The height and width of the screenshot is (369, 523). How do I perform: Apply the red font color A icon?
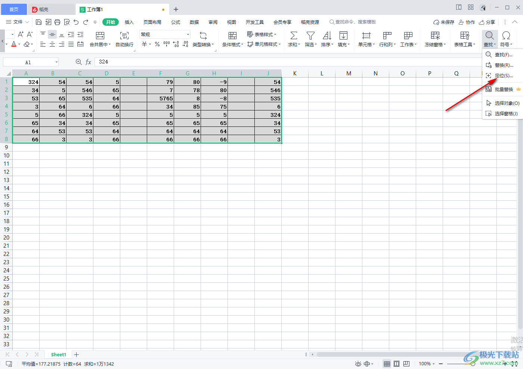click(14, 44)
